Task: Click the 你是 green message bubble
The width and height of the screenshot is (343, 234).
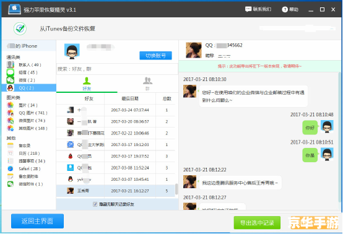Action: pyautogui.click(x=310, y=155)
